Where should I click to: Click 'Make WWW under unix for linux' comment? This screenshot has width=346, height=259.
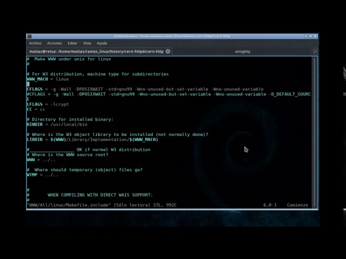tap(69, 59)
